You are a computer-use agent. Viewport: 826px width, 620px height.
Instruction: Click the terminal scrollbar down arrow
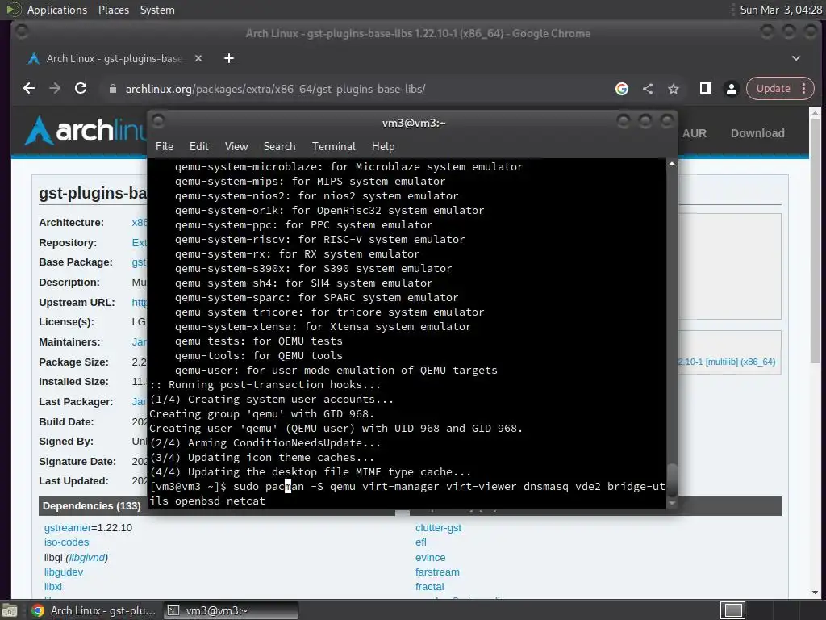pos(672,504)
